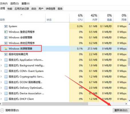The height and width of the screenshot is (114, 130).
Task: Click the 0.1 MB/秒 disk value
Action: point(106,26)
